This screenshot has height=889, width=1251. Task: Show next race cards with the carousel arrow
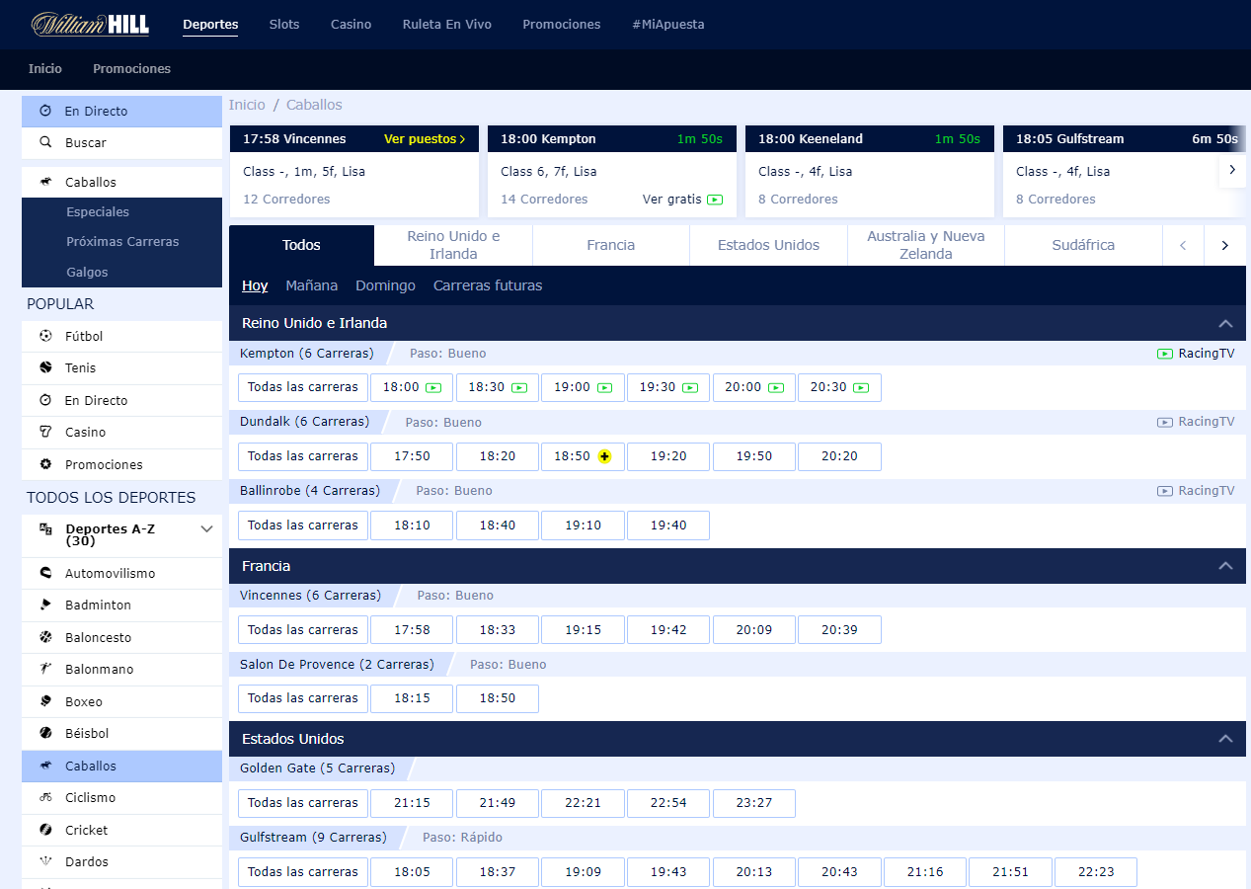point(1232,170)
